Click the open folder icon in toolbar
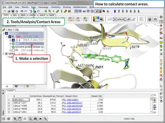This screenshot has height=123, width=165. (9, 11)
